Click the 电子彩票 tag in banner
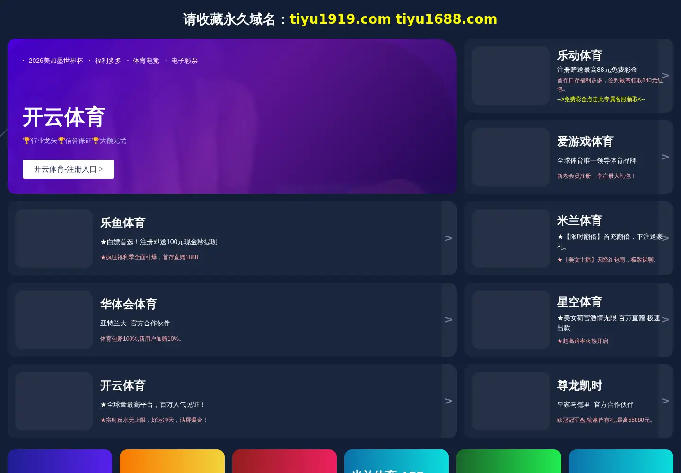The width and height of the screenshot is (681, 473). (184, 61)
